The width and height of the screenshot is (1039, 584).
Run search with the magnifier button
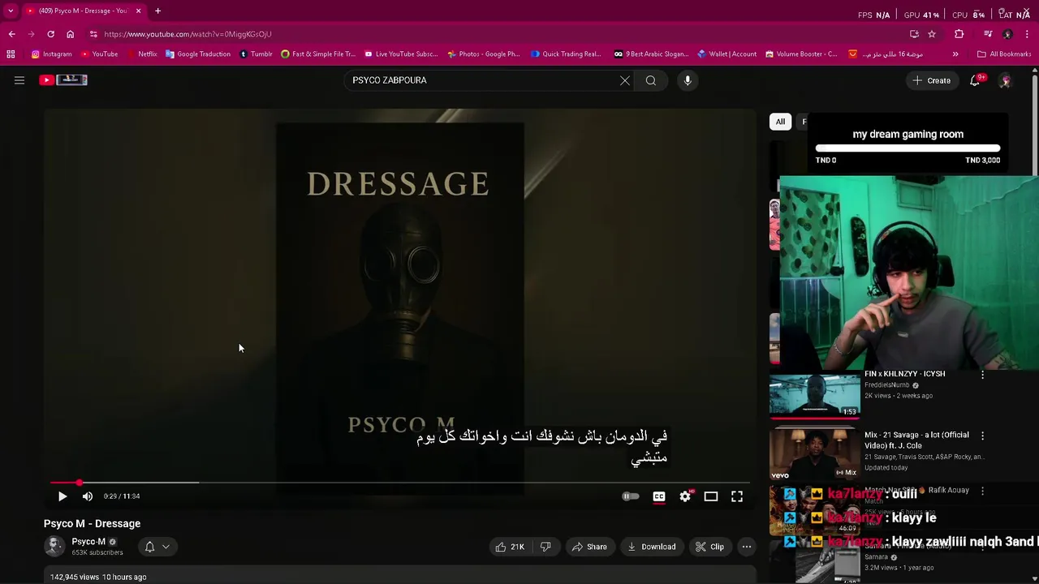click(651, 80)
